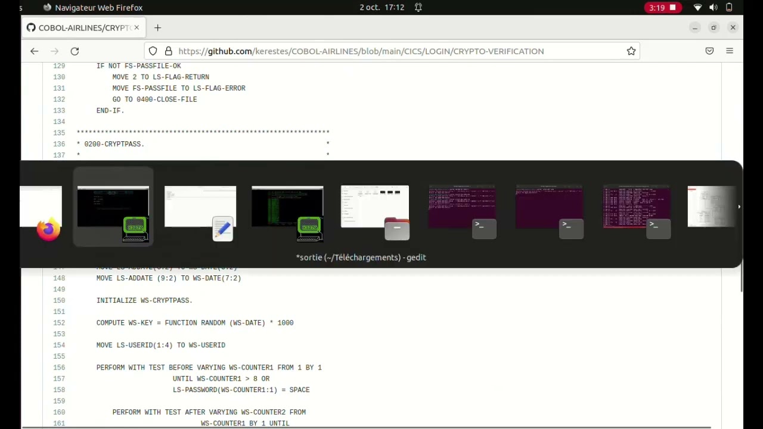Viewport: 763px width, 429px height.
Task: Bookmark this page with the star icon
Action: (631, 51)
